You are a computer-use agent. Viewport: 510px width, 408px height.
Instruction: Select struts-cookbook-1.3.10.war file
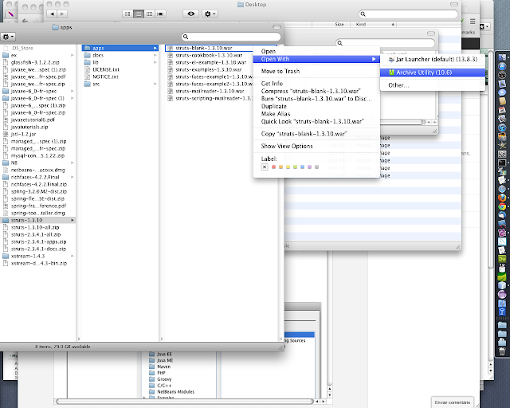click(x=209, y=55)
